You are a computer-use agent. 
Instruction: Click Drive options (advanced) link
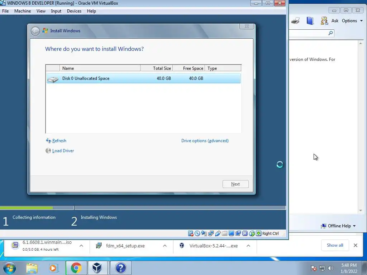click(205, 140)
